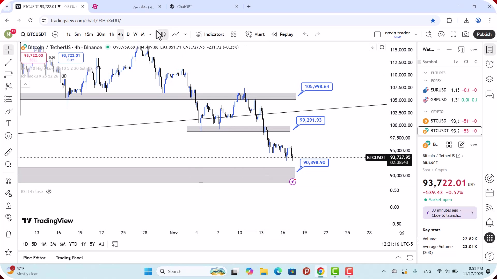Select the crosshair cursor tool
This screenshot has width=497, height=279.
[x=9, y=50]
